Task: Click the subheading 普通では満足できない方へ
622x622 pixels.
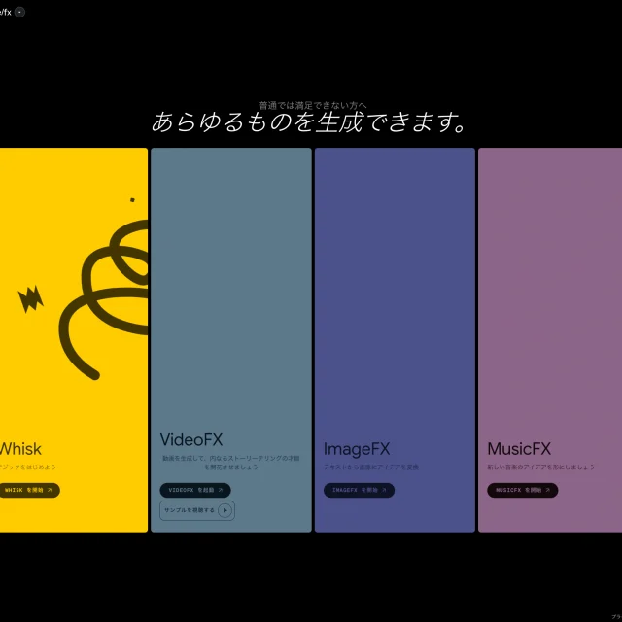Action: click(313, 106)
